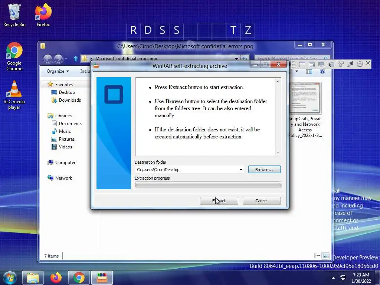Click the refresh button beside the address bar

tap(245, 58)
